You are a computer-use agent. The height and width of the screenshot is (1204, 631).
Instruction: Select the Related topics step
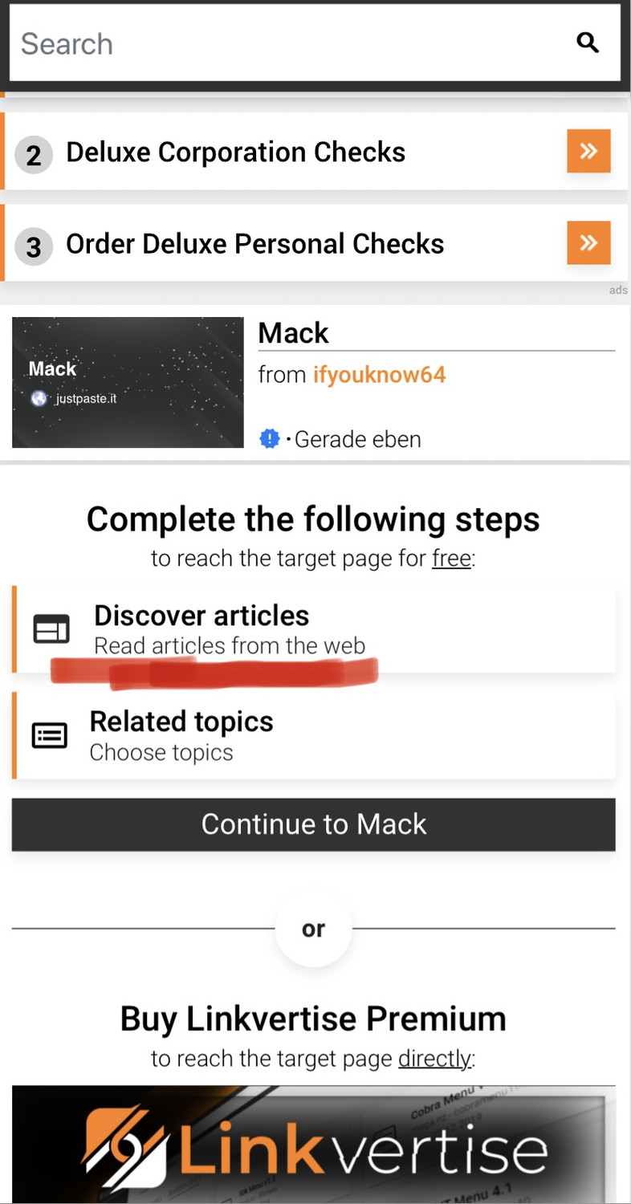pos(315,735)
